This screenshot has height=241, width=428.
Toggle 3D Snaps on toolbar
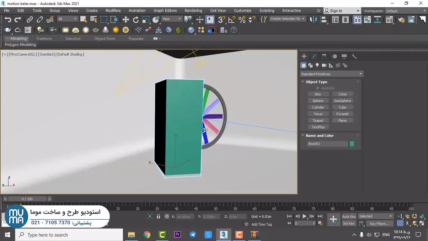tap(222, 19)
